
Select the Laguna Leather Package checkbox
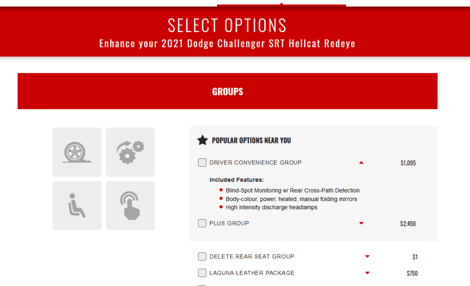(x=202, y=273)
